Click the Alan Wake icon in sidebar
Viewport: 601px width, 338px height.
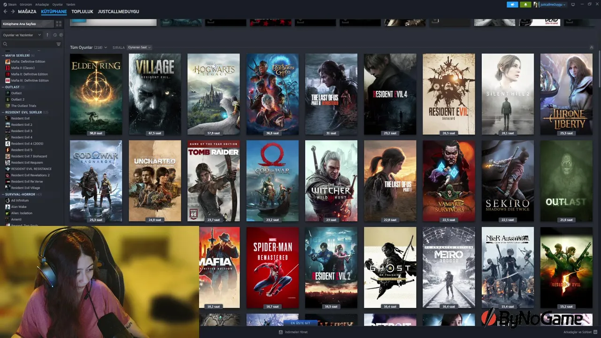[x=8, y=207]
